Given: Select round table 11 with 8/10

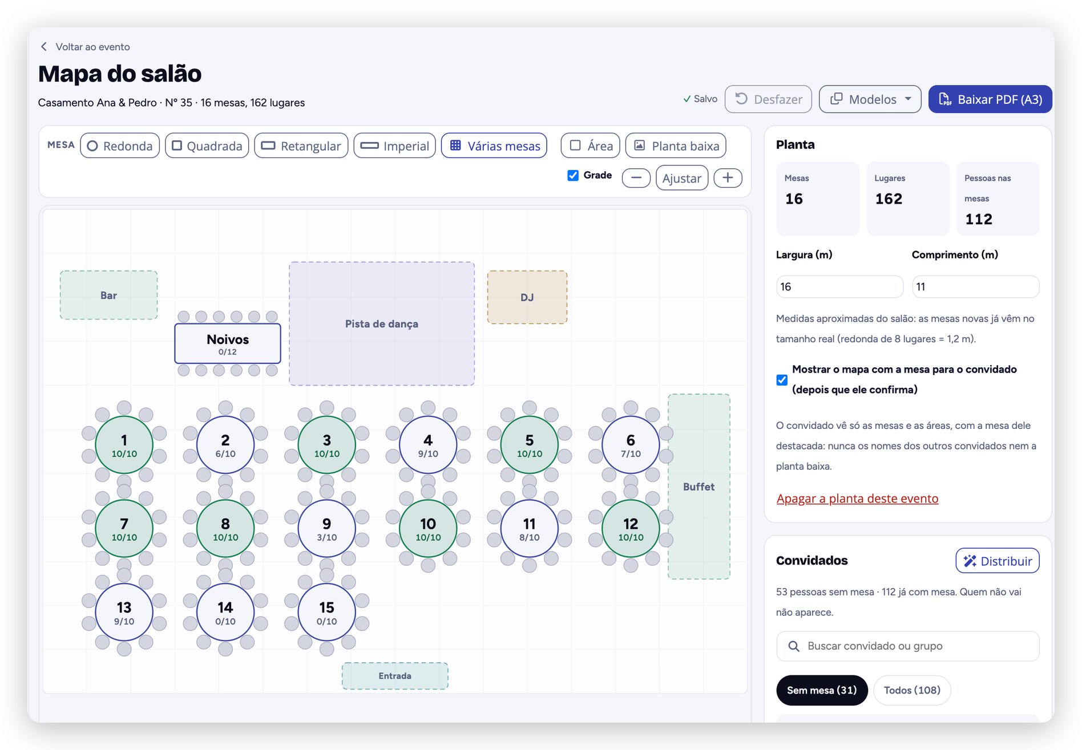Looking at the screenshot, I should [529, 529].
